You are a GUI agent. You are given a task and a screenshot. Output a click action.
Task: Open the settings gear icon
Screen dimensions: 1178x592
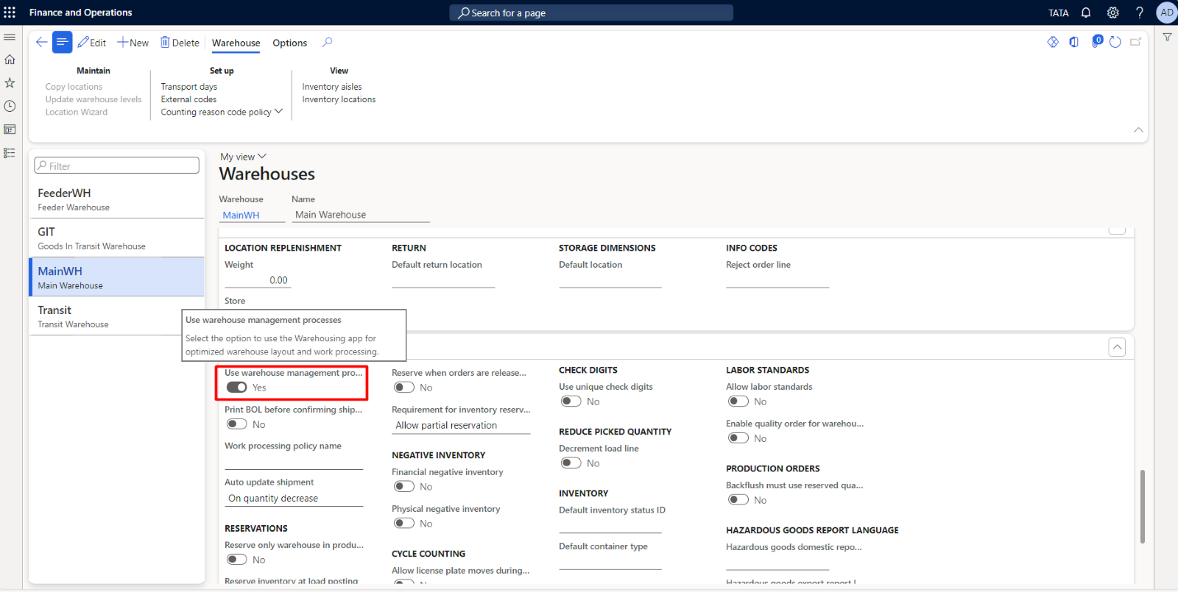pos(1112,13)
